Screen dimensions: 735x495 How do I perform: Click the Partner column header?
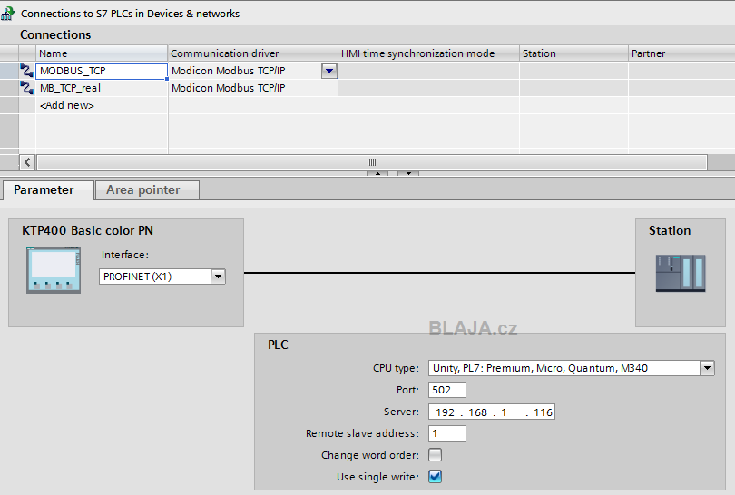point(681,53)
